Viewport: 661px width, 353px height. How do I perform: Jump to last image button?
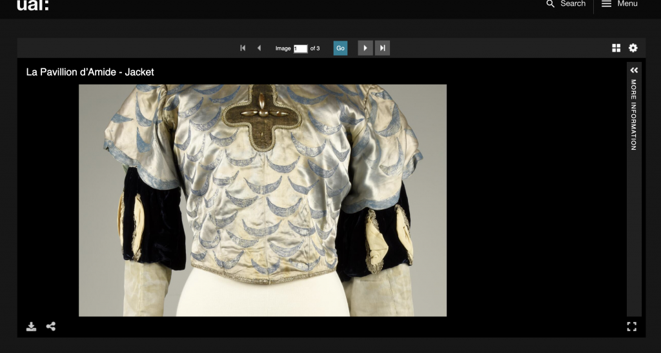382,48
